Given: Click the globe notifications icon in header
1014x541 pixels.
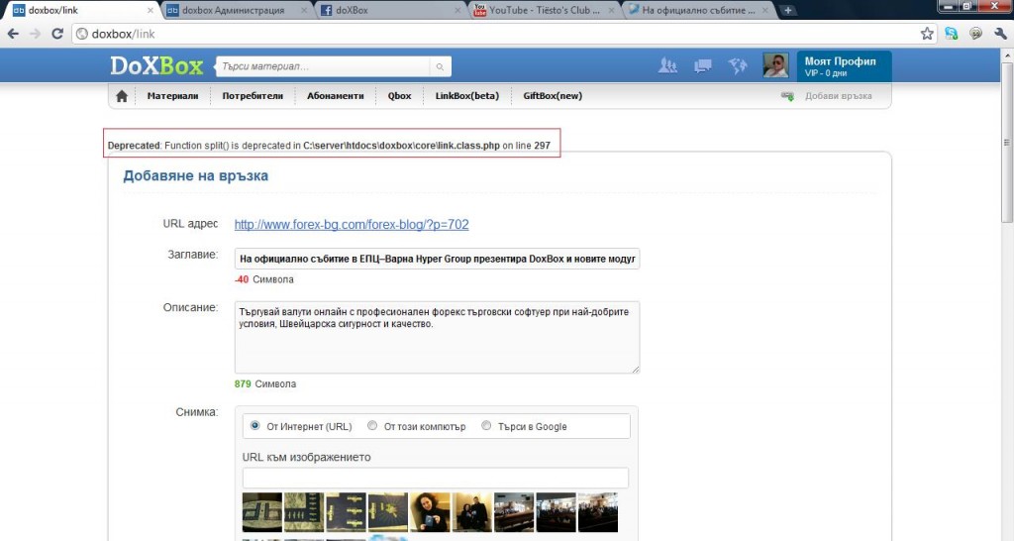Looking at the screenshot, I should point(737,66).
